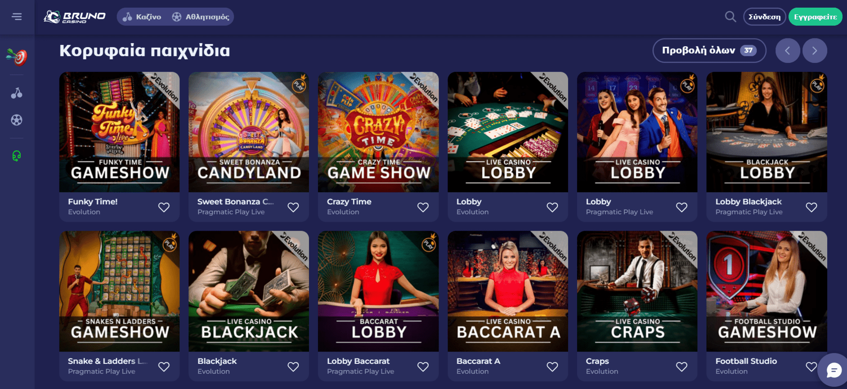The width and height of the screenshot is (847, 389).
Task: Favorite the Funky Time! game
Action: point(164,207)
